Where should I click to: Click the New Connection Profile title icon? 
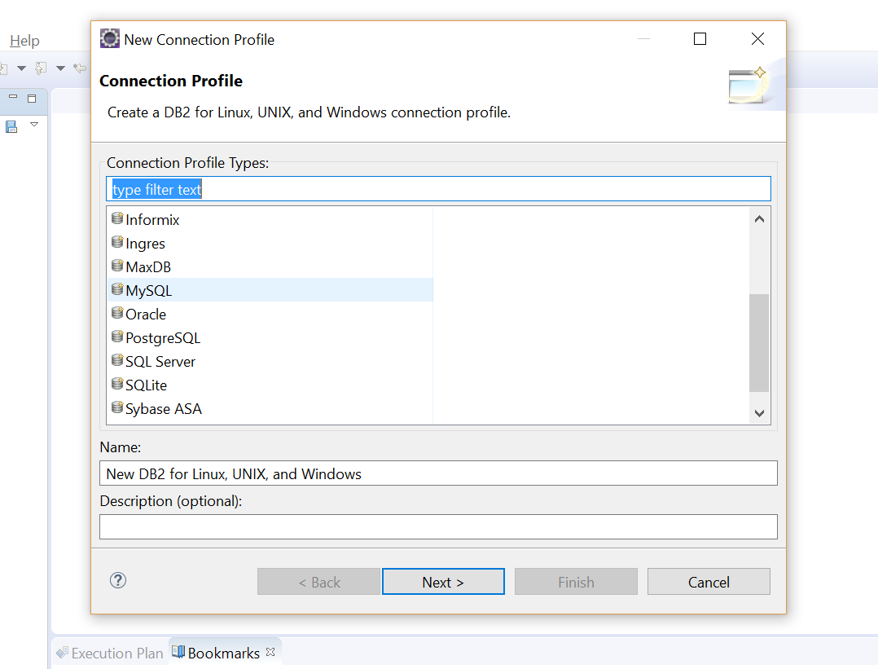point(110,38)
